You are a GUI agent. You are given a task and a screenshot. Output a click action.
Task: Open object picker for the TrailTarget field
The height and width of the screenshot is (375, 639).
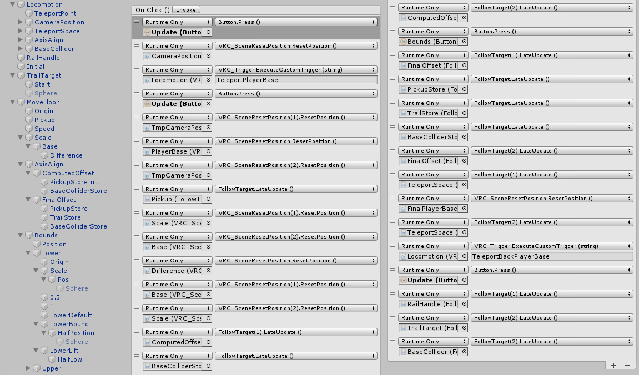[464, 328]
